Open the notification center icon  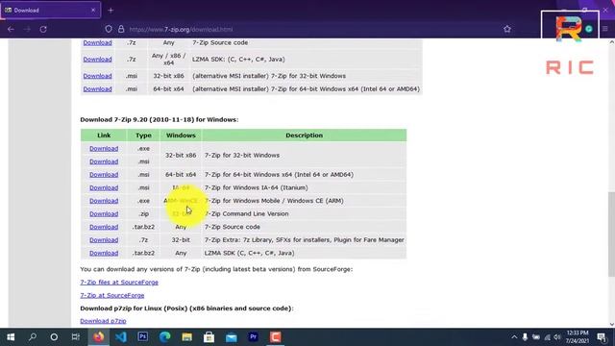[x=602, y=337]
